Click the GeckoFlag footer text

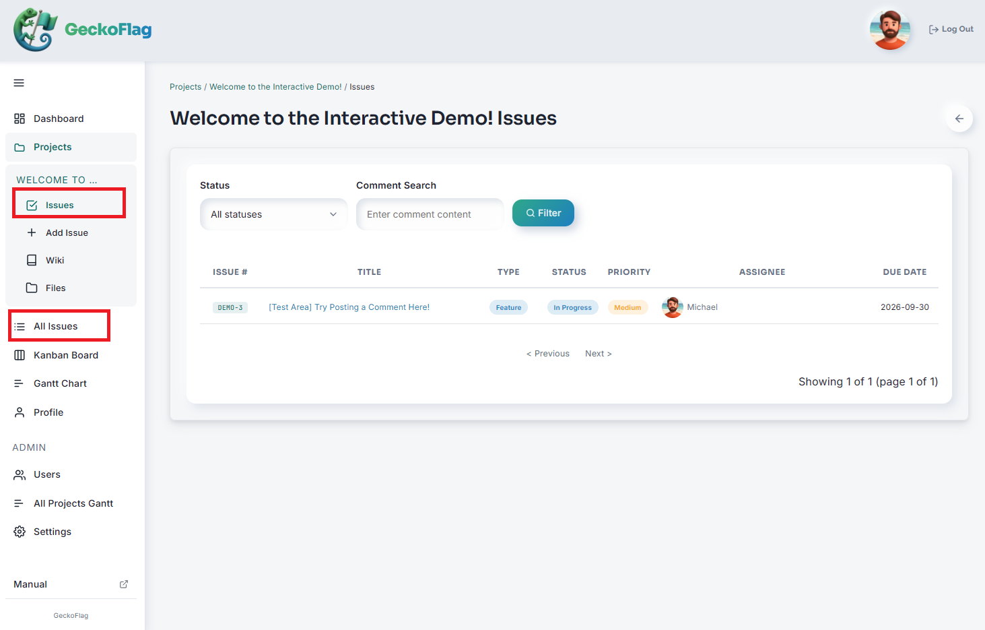(x=71, y=616)
